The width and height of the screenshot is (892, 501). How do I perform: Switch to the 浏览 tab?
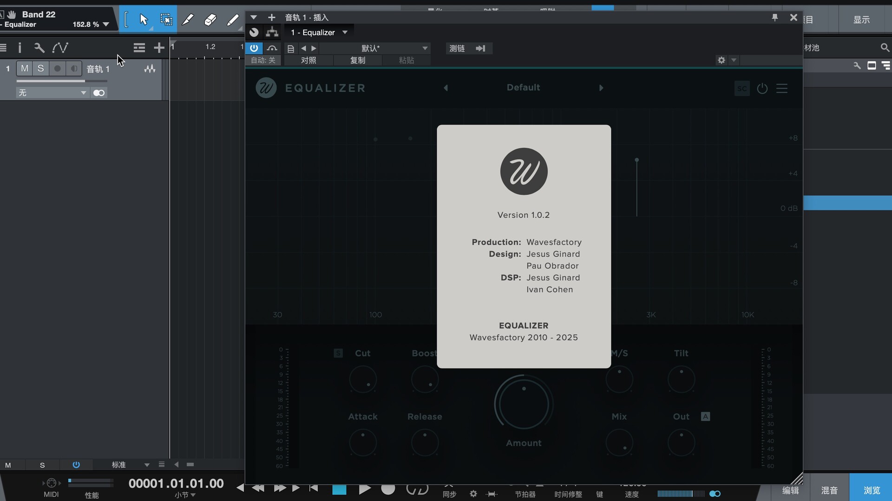871,490
